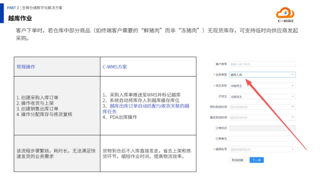Image resolution: width=320 pixels, height=180 pixels.
Task: Click the blue 下一步 button
Action: point(257,160)
